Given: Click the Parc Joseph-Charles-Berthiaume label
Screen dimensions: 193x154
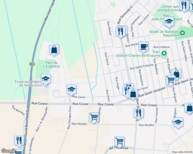Looking at the screenshot, I should [138, 54].
